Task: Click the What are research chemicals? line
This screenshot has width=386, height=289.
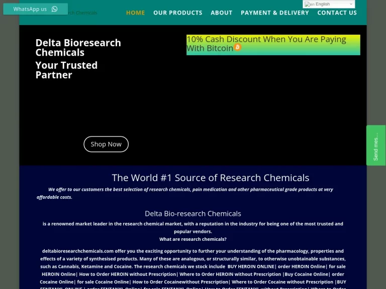Action: [193, 239]
